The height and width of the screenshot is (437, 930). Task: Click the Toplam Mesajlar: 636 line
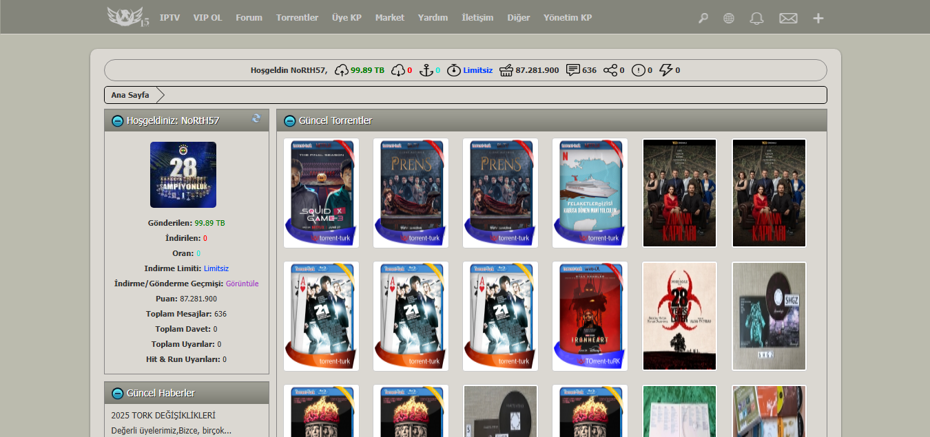point(187,314)
